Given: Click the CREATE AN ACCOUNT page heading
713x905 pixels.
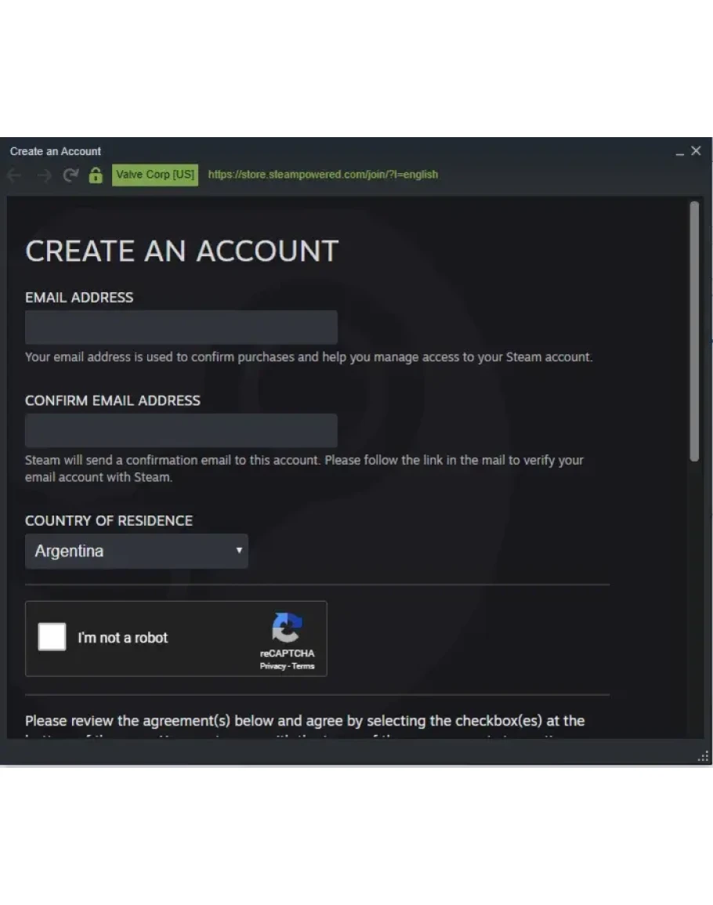Looking at the screenshot, I should click(182, 251).
